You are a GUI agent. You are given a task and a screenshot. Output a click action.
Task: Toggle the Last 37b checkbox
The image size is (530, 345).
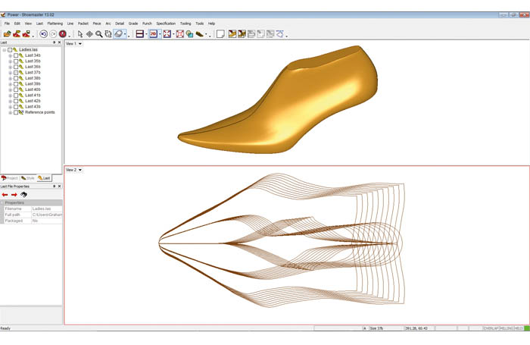point(16,73)
